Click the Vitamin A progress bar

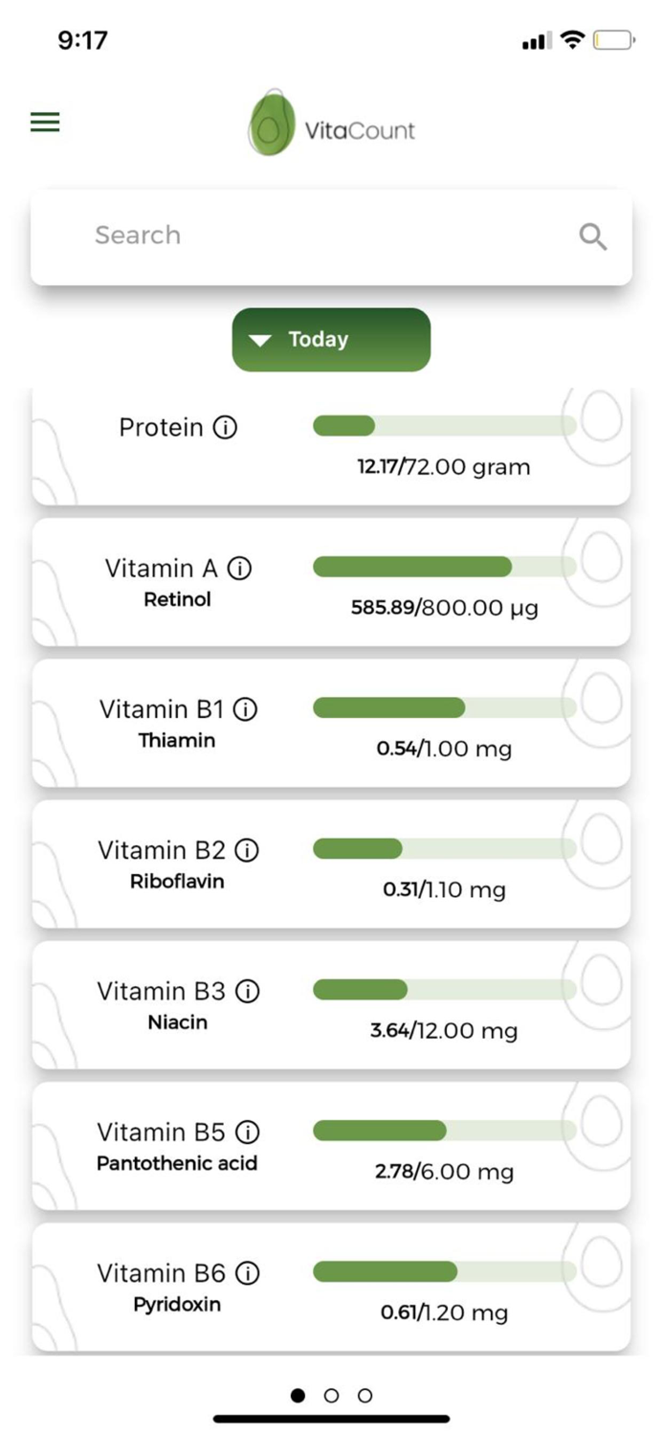coord(440,567)
